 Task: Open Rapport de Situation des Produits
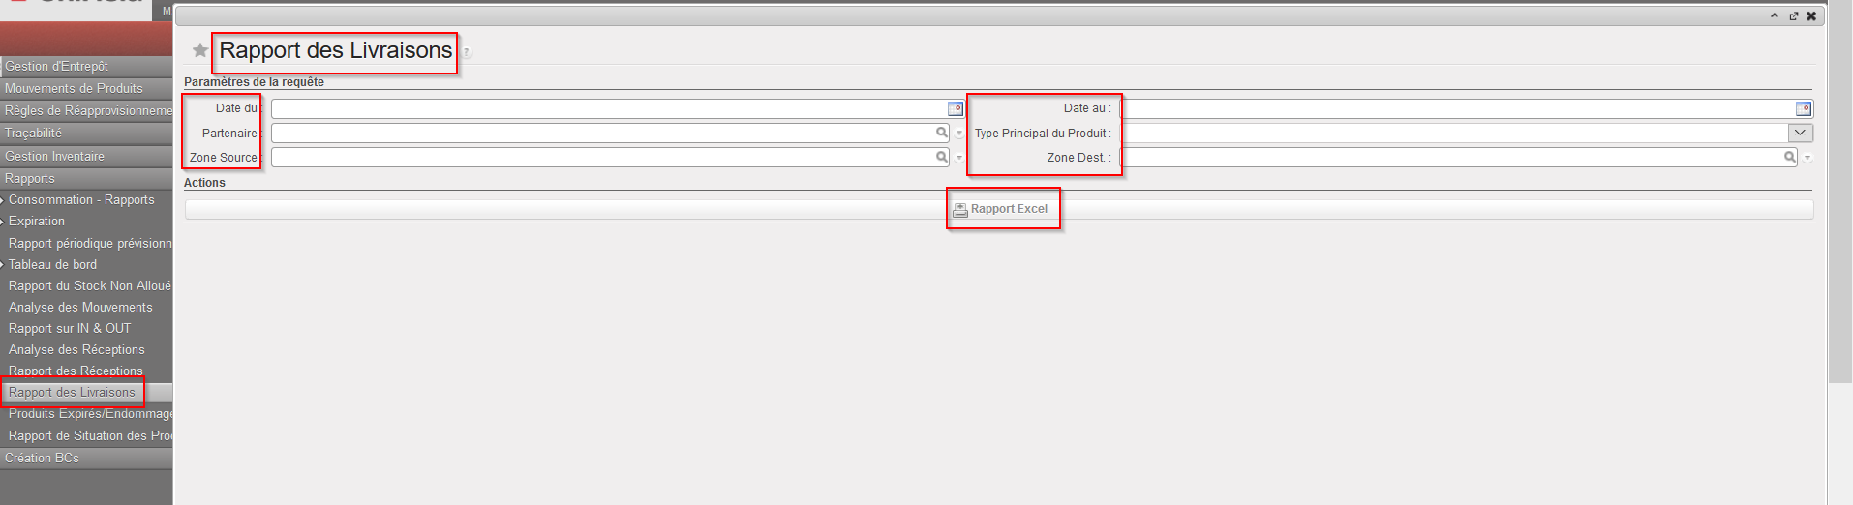[x=90, y=435]
